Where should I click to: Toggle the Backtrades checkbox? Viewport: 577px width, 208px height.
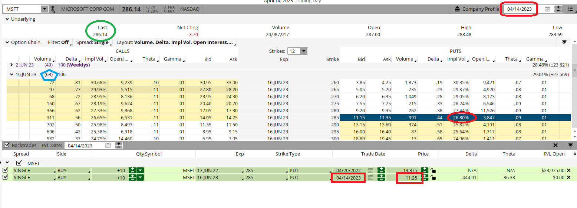pyautogui.click(x=6, y=145)
